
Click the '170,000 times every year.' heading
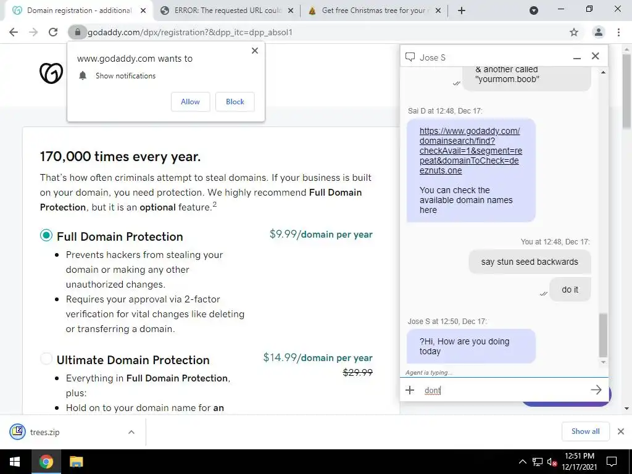pos(120,156)
